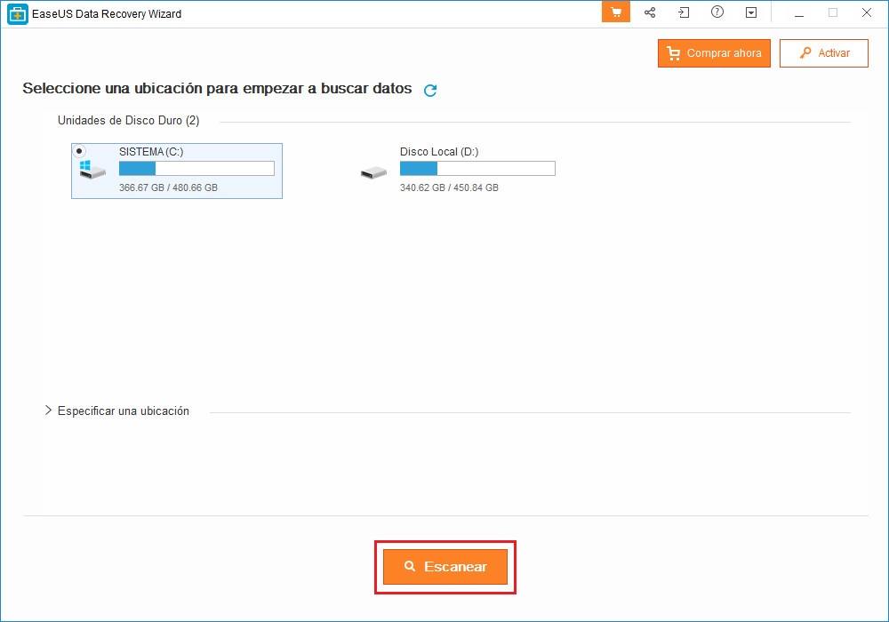Click the 340.62 GB / 450.84 GB text

point(449,187)
